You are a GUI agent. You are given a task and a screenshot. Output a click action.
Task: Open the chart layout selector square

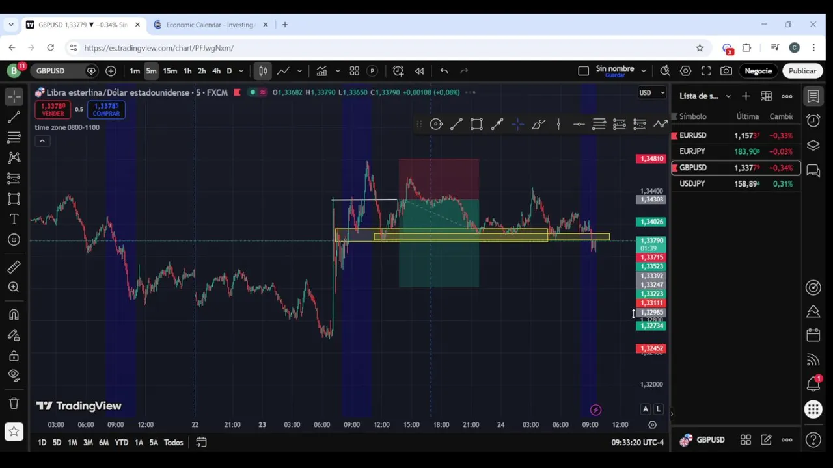tap(583, 71)
